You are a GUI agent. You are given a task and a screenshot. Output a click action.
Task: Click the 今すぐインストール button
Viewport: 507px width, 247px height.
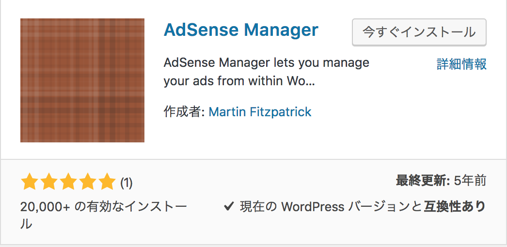[x=419, y=32]
